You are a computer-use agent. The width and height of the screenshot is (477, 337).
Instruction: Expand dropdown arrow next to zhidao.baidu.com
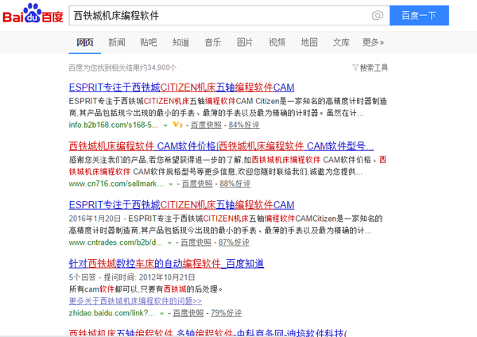[162, 313]
